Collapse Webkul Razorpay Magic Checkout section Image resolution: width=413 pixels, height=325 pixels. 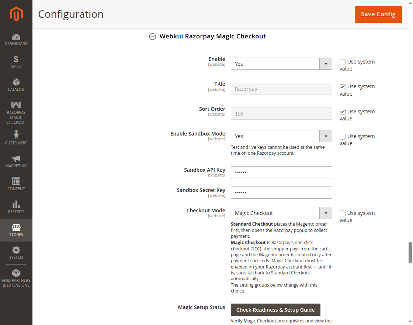coord(153,37)
